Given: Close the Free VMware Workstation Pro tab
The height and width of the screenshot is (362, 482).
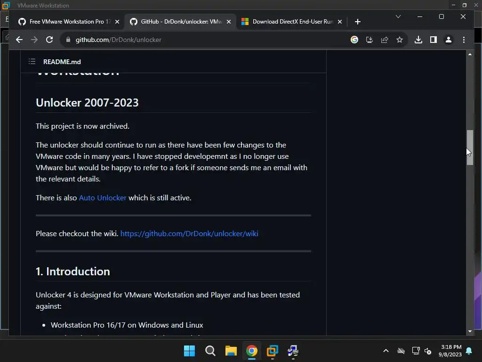Looking at the screenshot, I should point(117,22).
